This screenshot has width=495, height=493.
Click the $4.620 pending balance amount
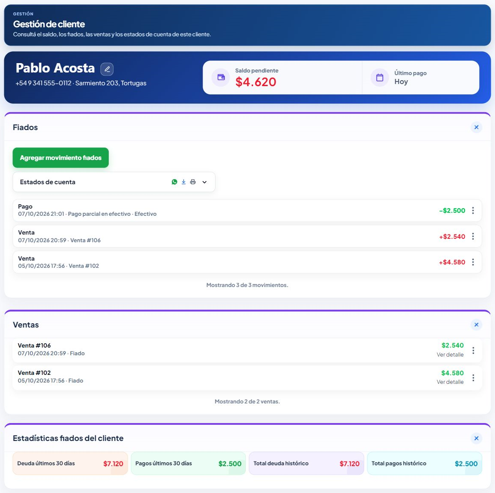click(256, 82)
